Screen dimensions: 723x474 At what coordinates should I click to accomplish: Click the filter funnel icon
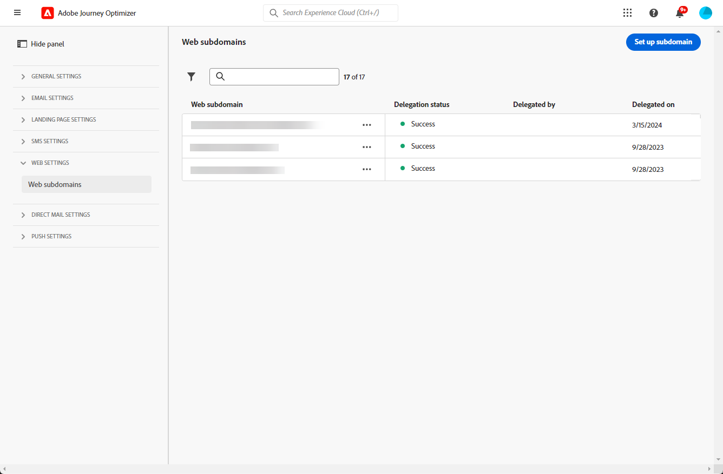coord(191,77)
